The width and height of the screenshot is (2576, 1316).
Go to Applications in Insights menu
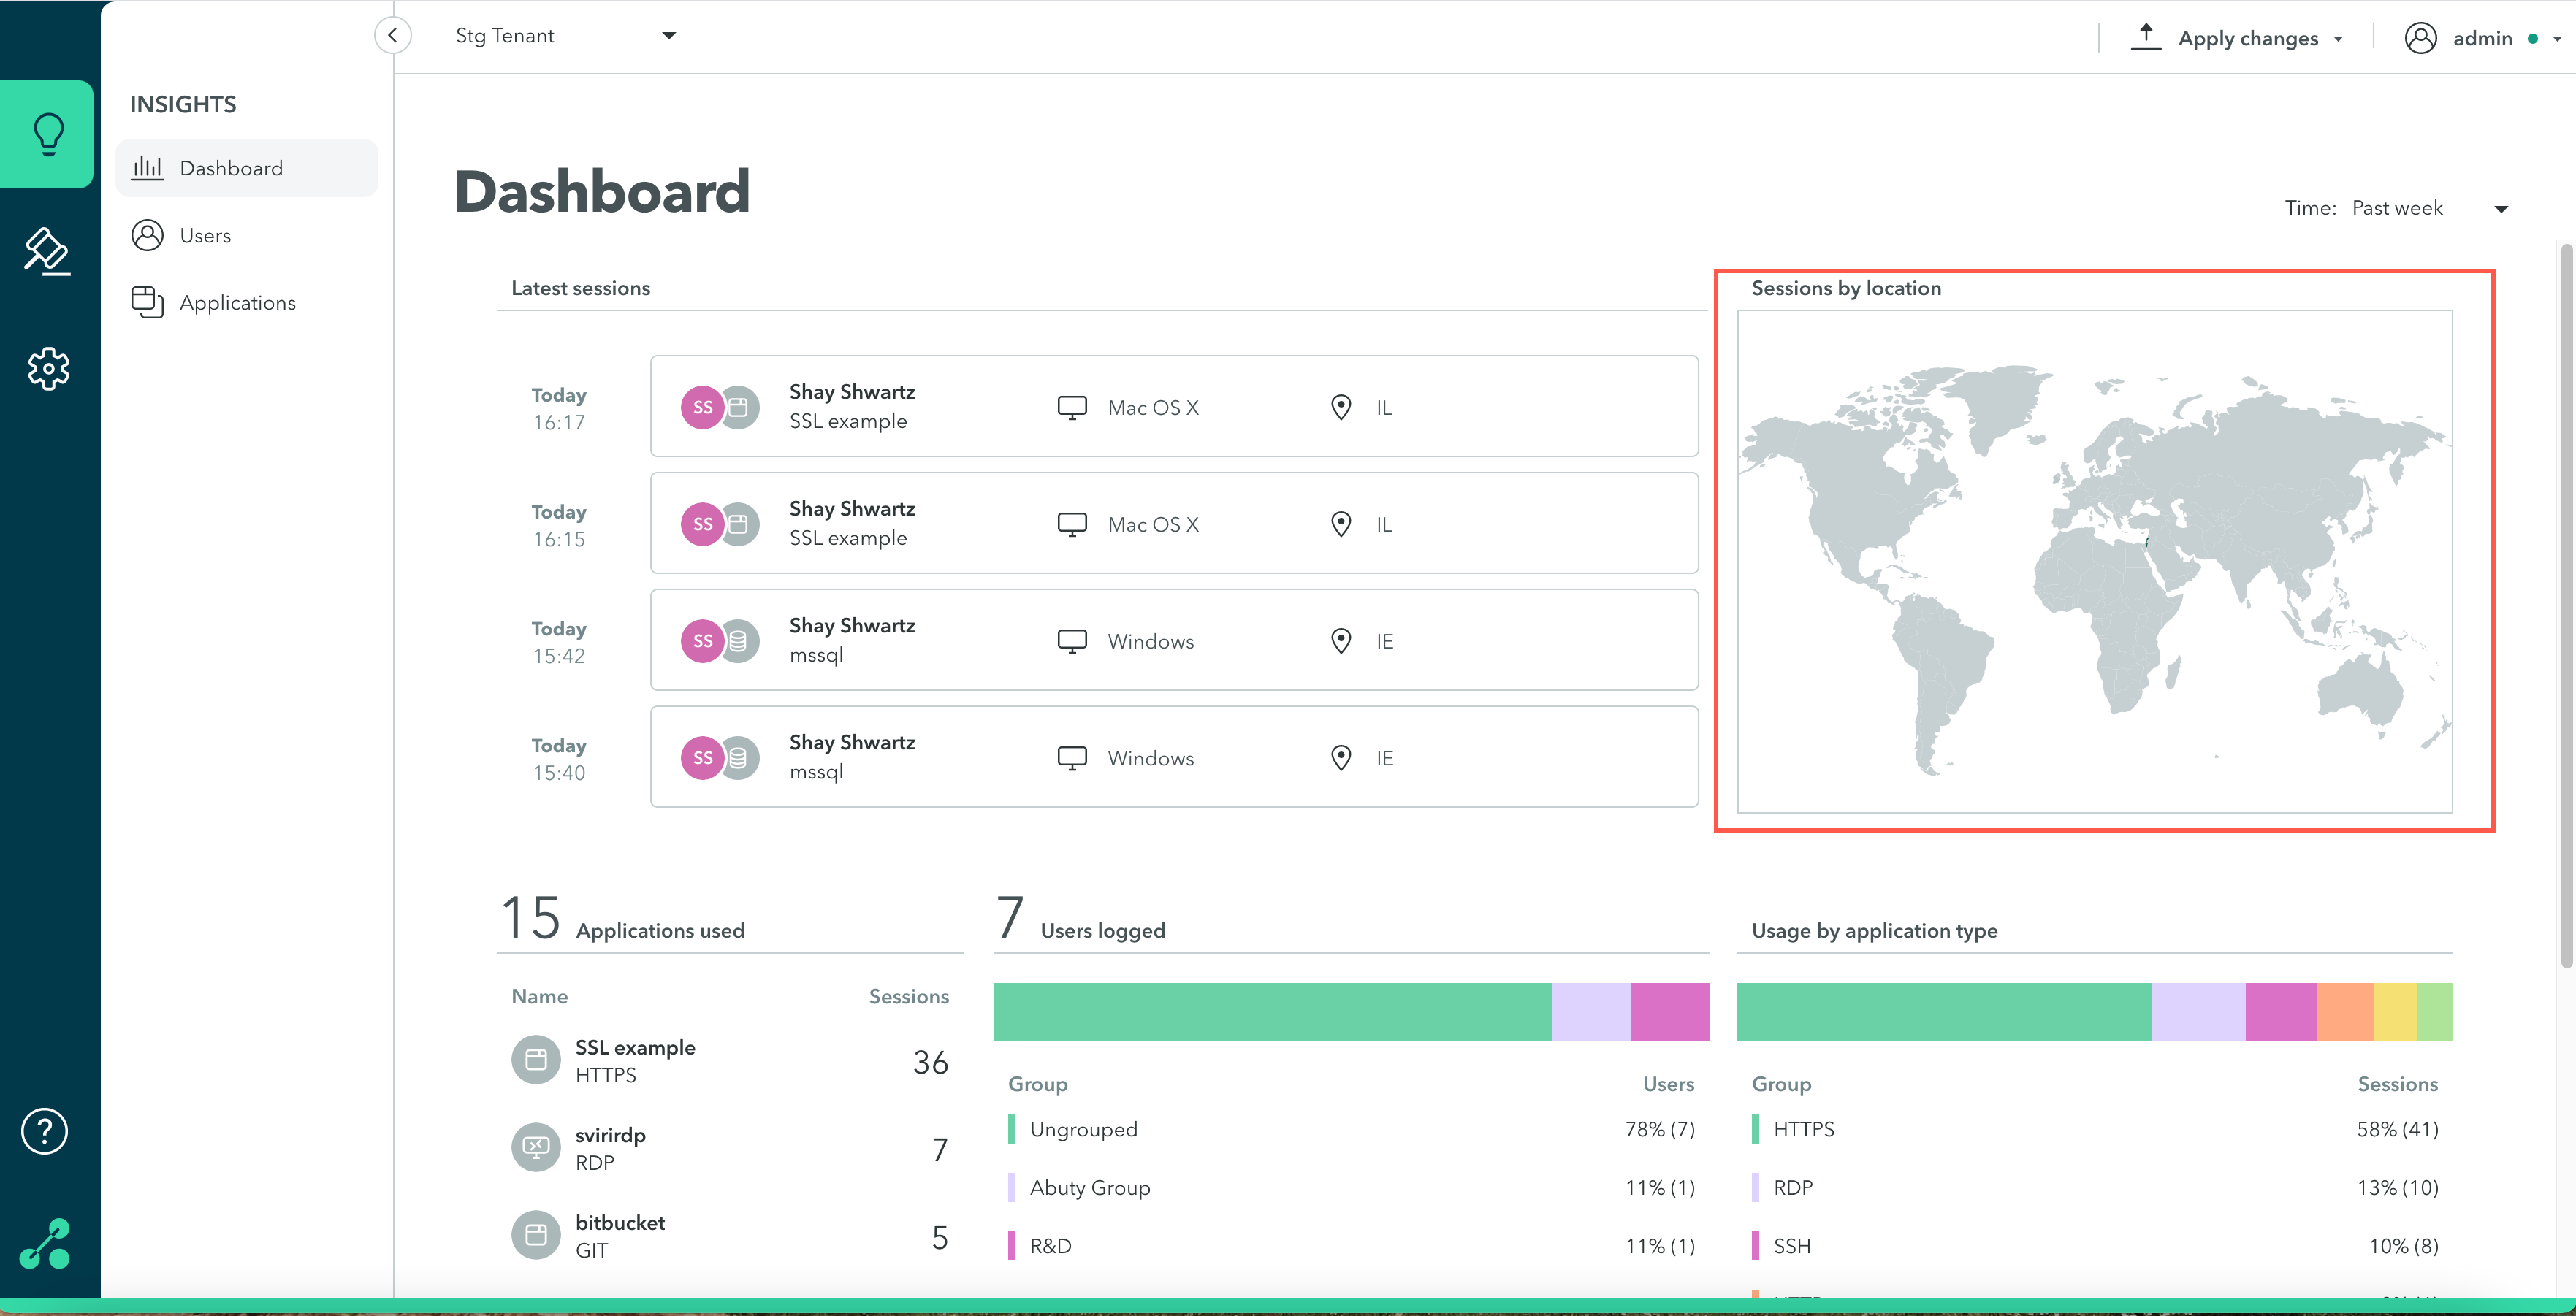(x=237, y=303)
